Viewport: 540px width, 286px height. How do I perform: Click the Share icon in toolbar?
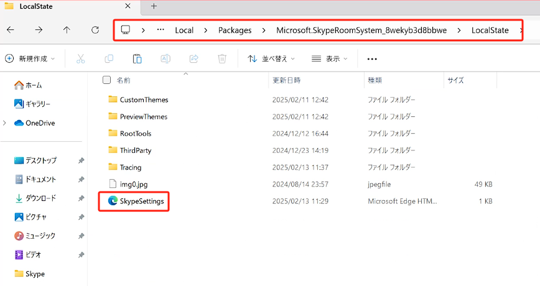coord(194,59)
